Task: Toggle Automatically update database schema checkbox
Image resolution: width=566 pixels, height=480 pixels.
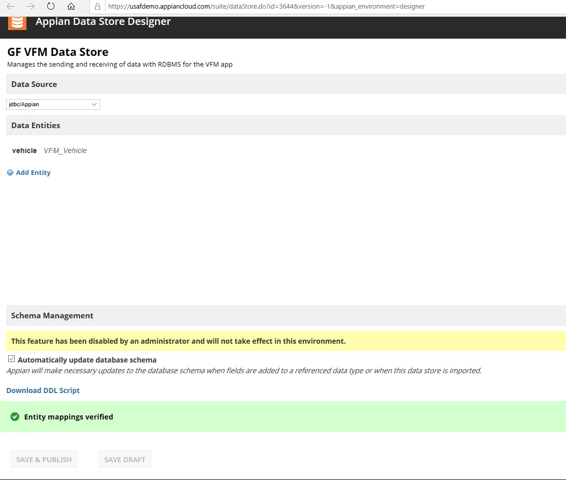Action: tap(12, 359)
